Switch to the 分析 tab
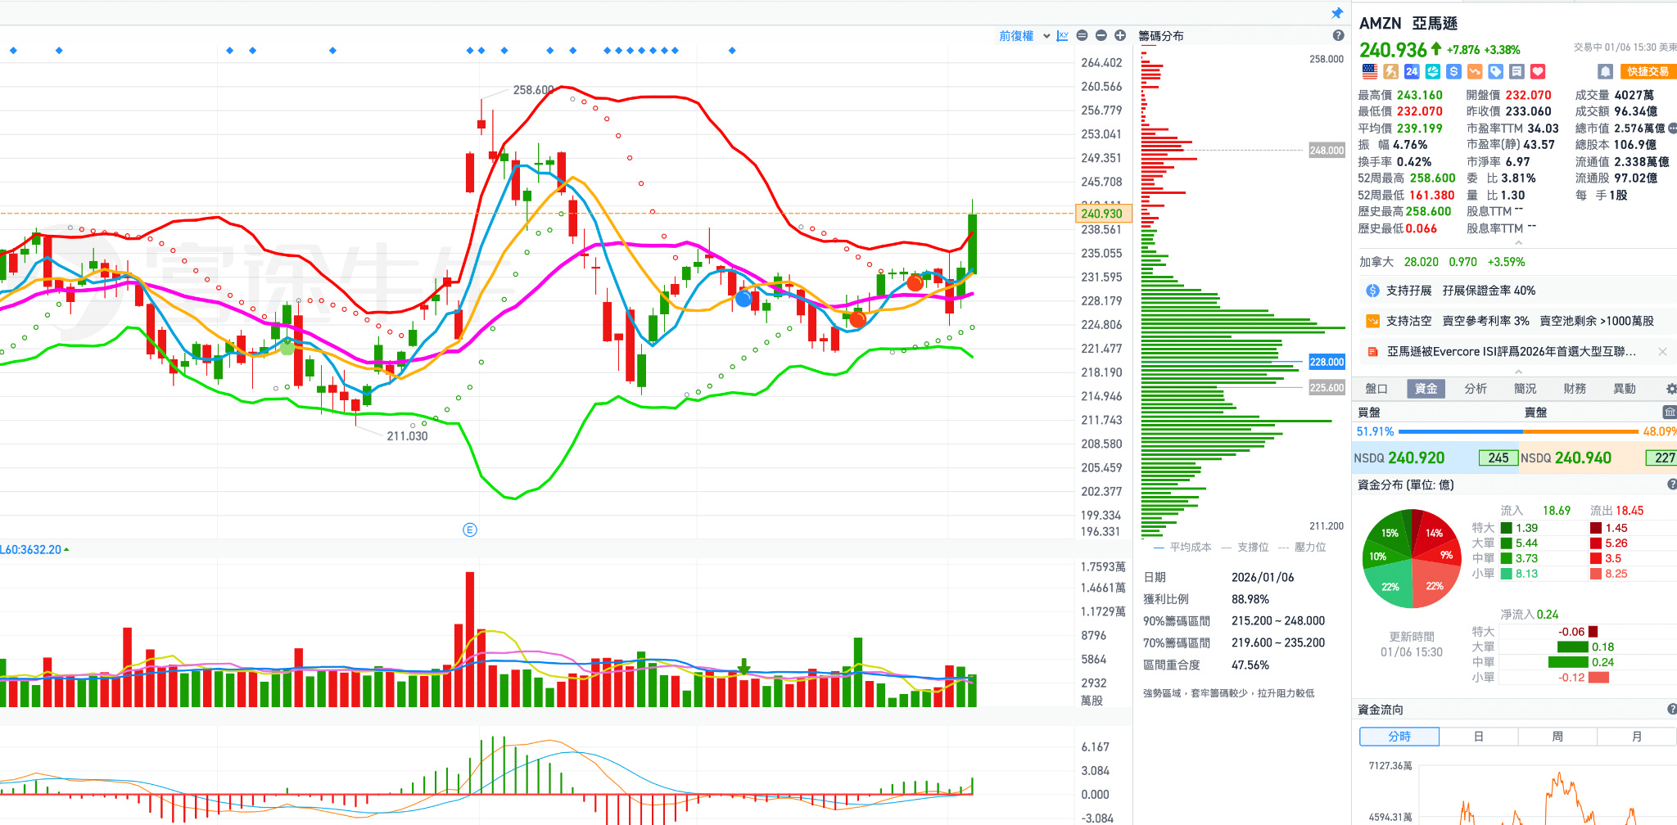Image resolution: width=1677 pixels, height=825 pixels. tap(1476, 389)
